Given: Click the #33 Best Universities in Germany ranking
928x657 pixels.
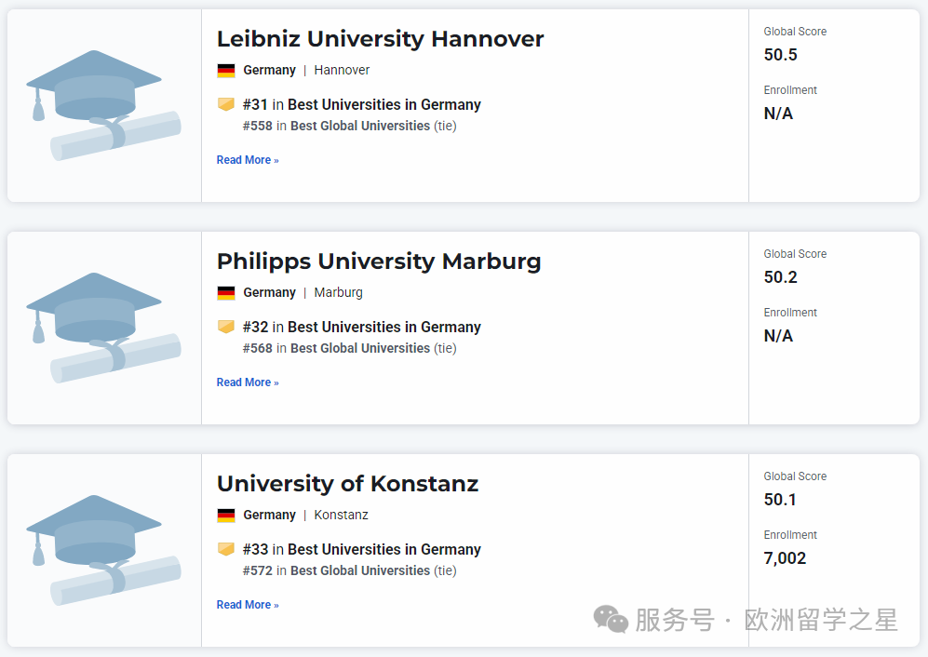Looking at the screenshot, I should click(x=362, y=550).
